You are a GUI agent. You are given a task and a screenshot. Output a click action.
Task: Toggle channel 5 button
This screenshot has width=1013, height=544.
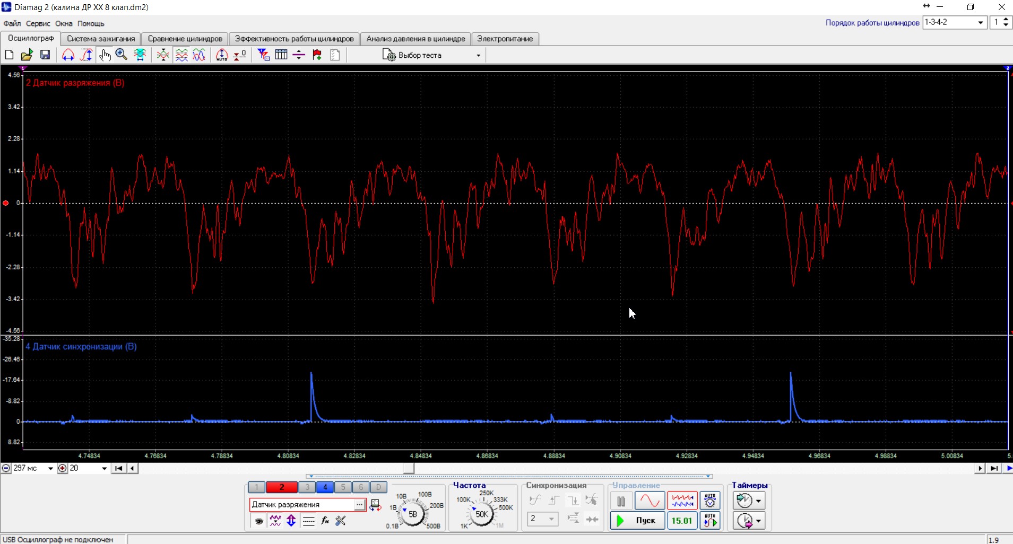343,487
